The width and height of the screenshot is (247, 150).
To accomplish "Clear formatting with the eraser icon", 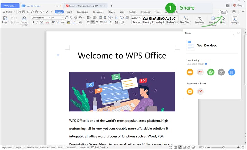I will pyautogui.click(x=76, y=18).
